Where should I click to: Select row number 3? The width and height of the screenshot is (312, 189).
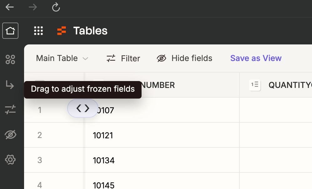(40, 160)
